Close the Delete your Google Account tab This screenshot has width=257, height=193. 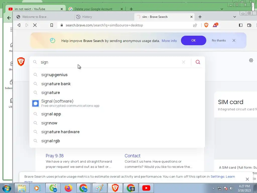tap(122, 9)
